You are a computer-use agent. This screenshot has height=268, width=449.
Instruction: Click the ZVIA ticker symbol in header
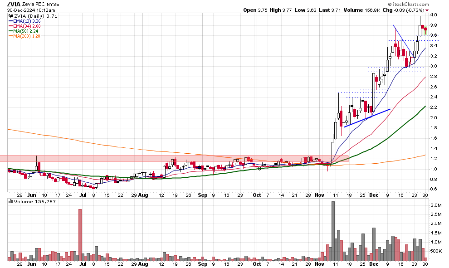tap(14, 4)
